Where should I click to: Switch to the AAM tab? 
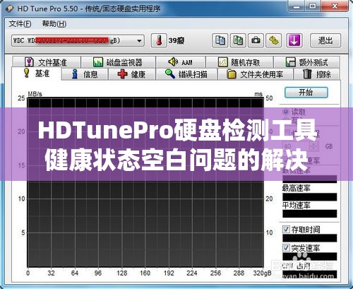click(181, 62)
